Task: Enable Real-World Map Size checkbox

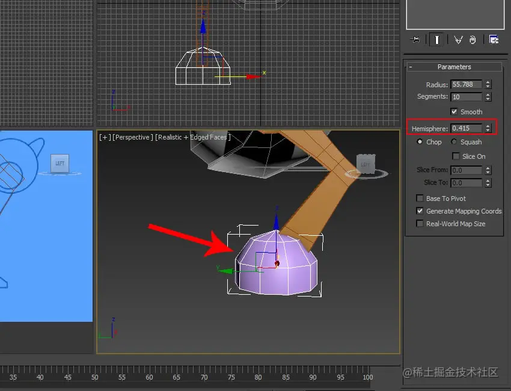Action: click(420, 223)
